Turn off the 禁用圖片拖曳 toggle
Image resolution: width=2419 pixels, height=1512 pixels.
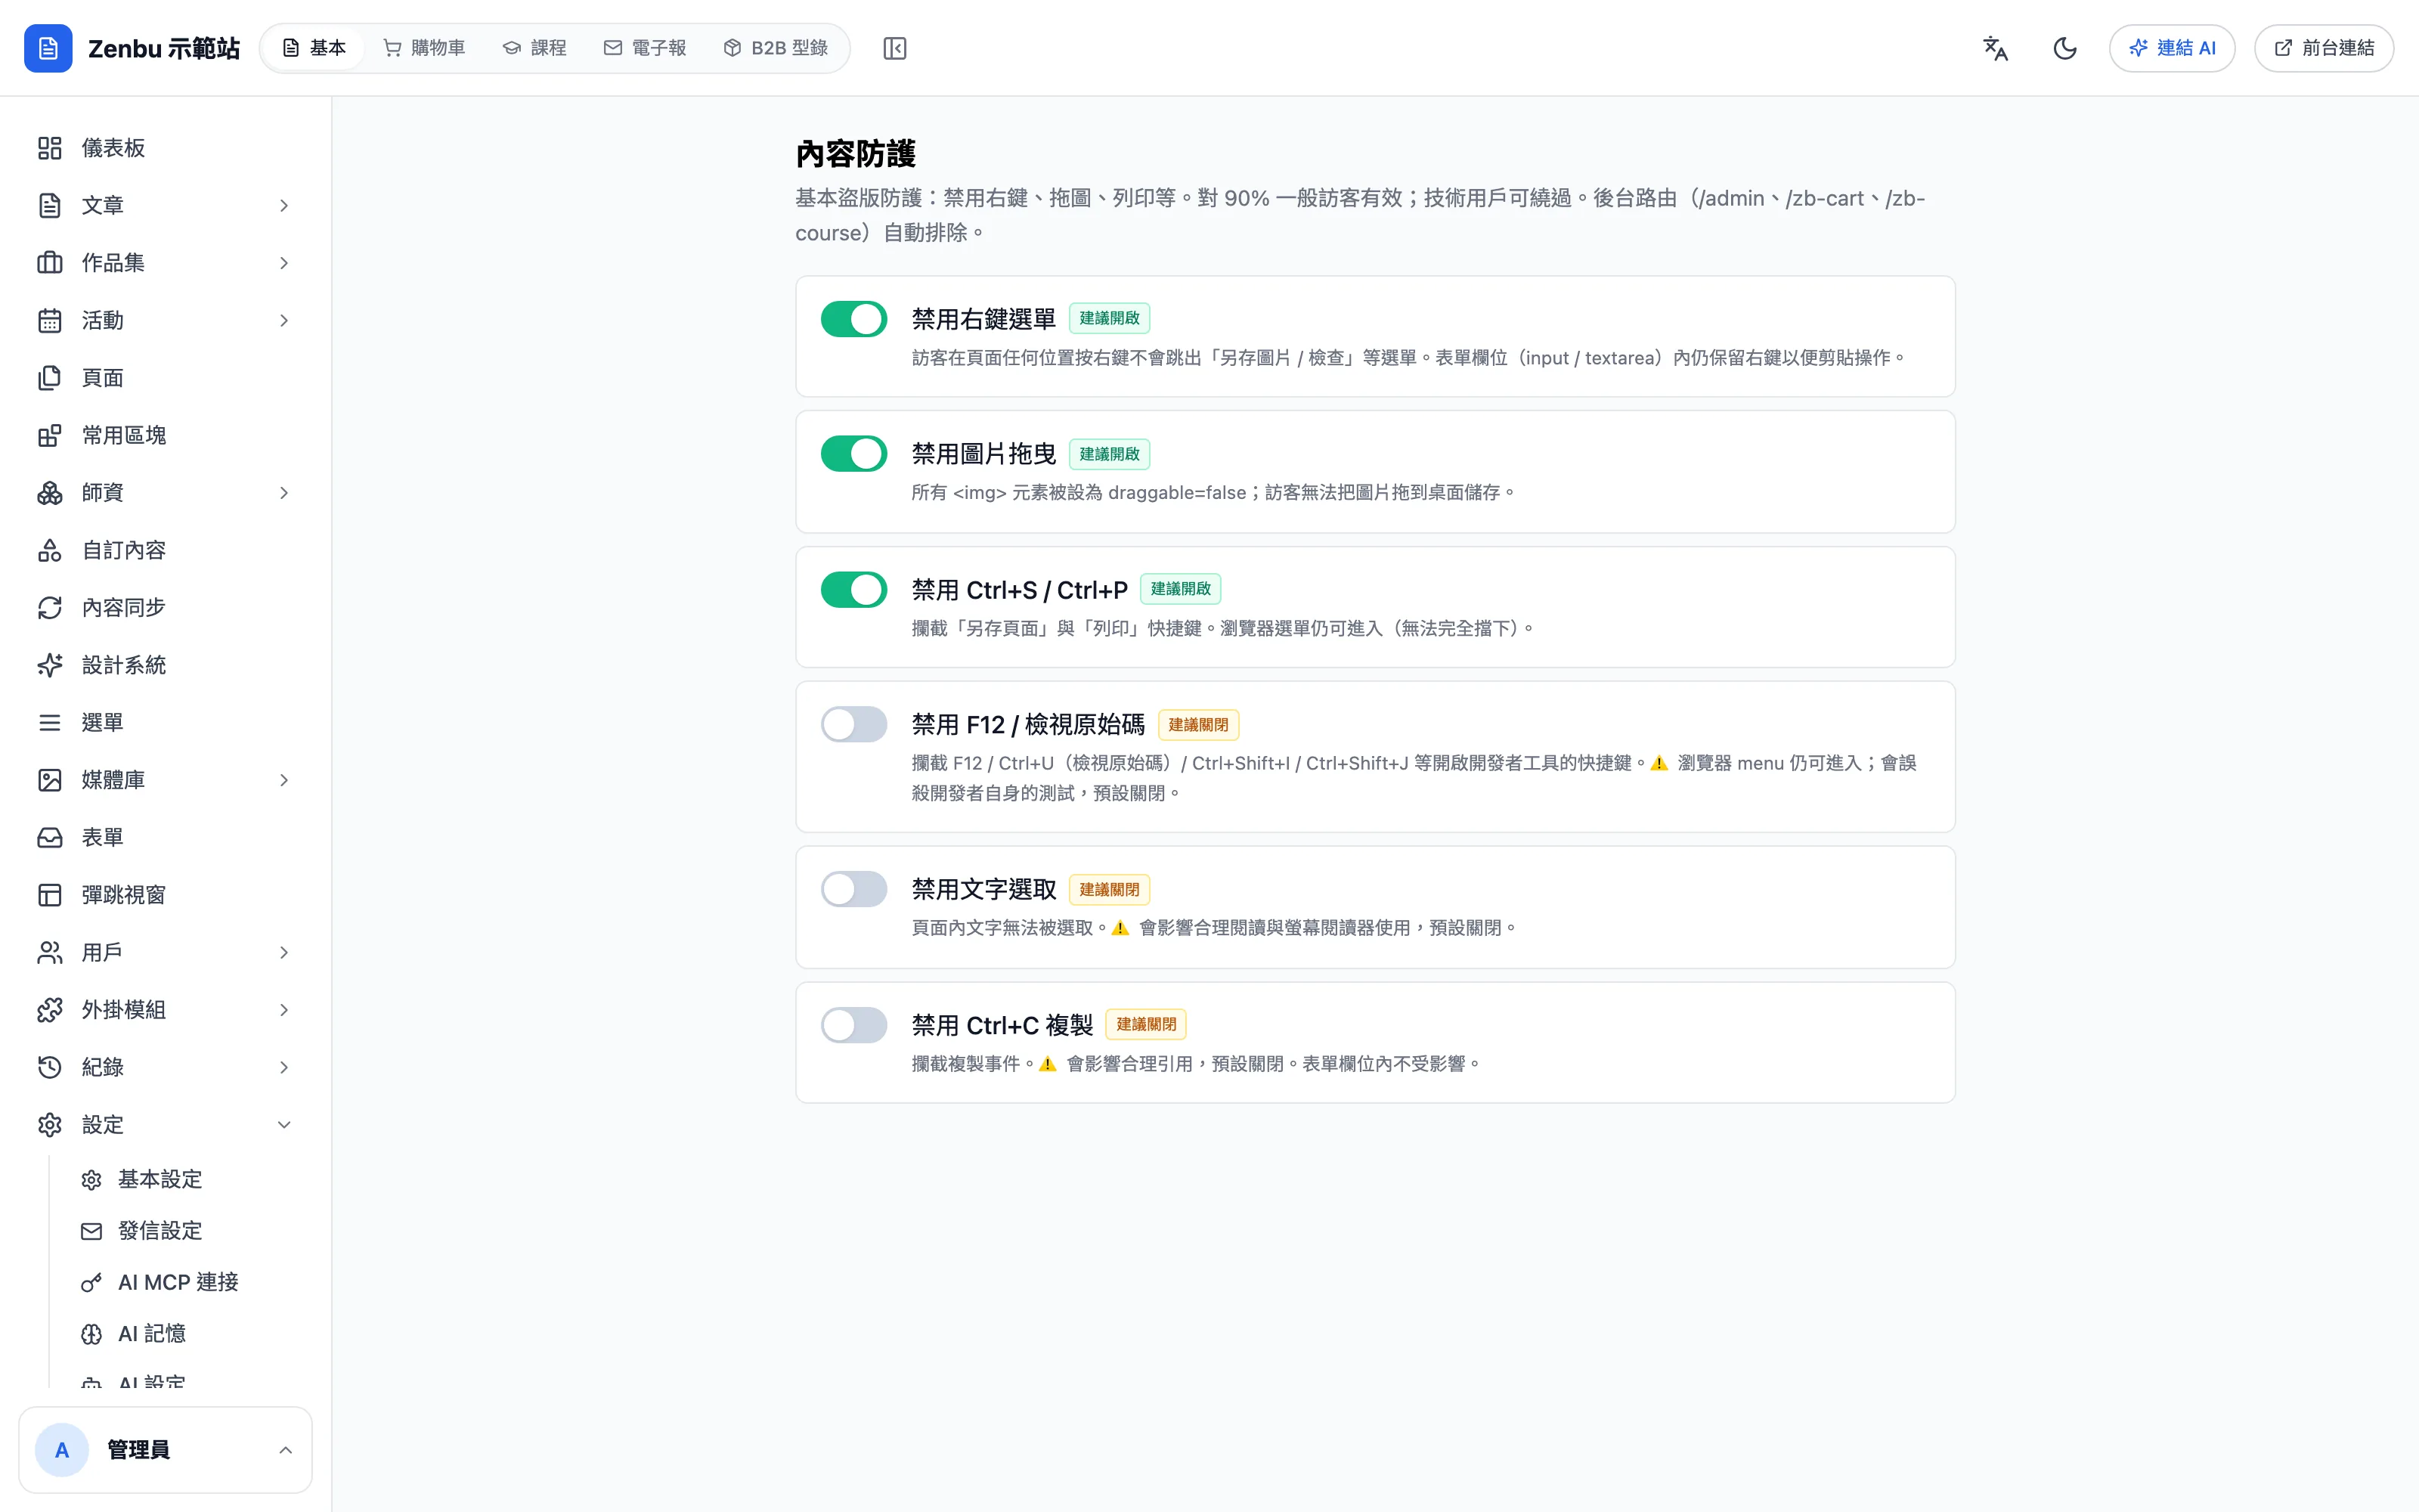coord(853,454)
